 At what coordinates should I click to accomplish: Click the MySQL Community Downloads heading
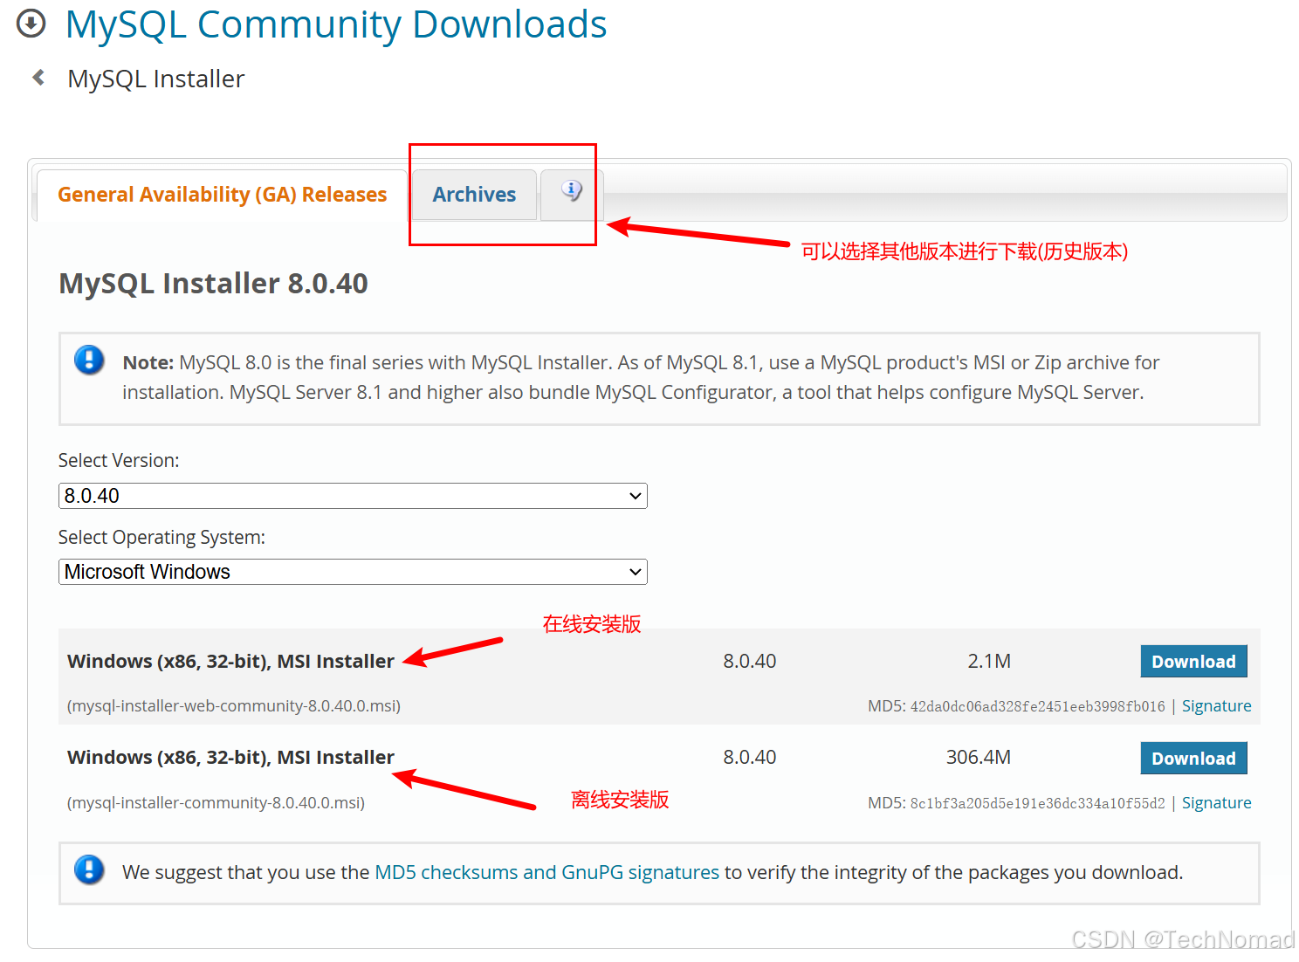336,24
